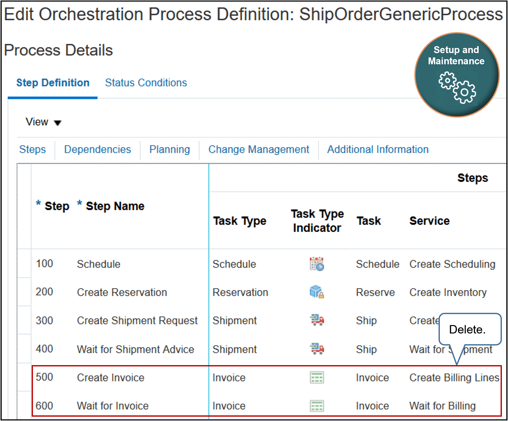
Task: Open the Dependencies subtab
Action: [97, 149]
